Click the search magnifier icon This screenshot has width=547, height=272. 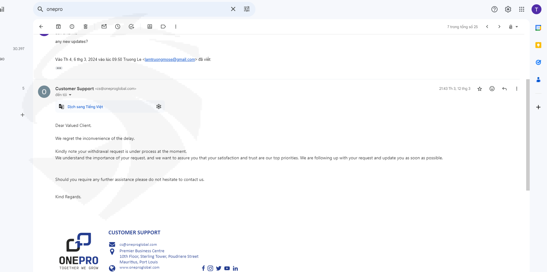40,9
